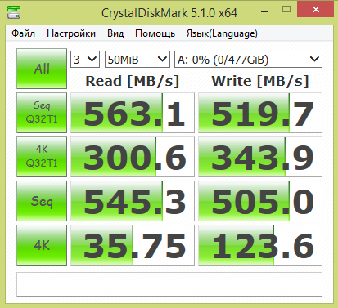This screenshot has width=338, height=308.
Task: Expand the drive dropdown showing A: 0%
Action: point(248,59)
